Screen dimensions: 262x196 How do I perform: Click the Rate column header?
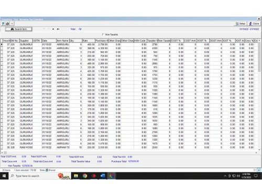coord(89,41)
